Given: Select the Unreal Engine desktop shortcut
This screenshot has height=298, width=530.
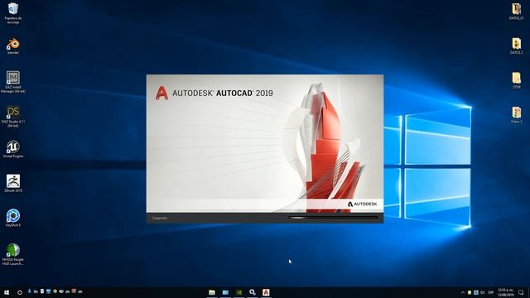Looking at the screenshot, I should point(13,149).
